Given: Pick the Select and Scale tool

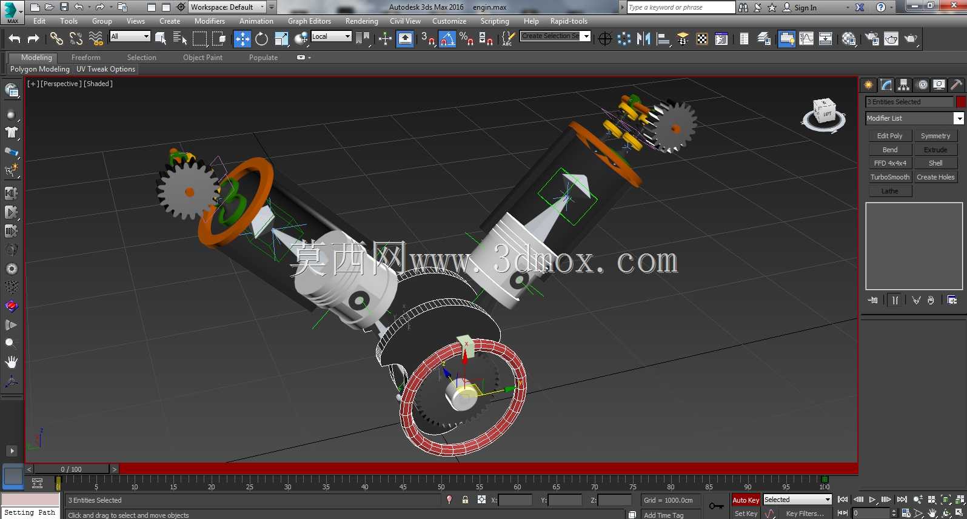Looking at the screenshot, I should 281,39.
